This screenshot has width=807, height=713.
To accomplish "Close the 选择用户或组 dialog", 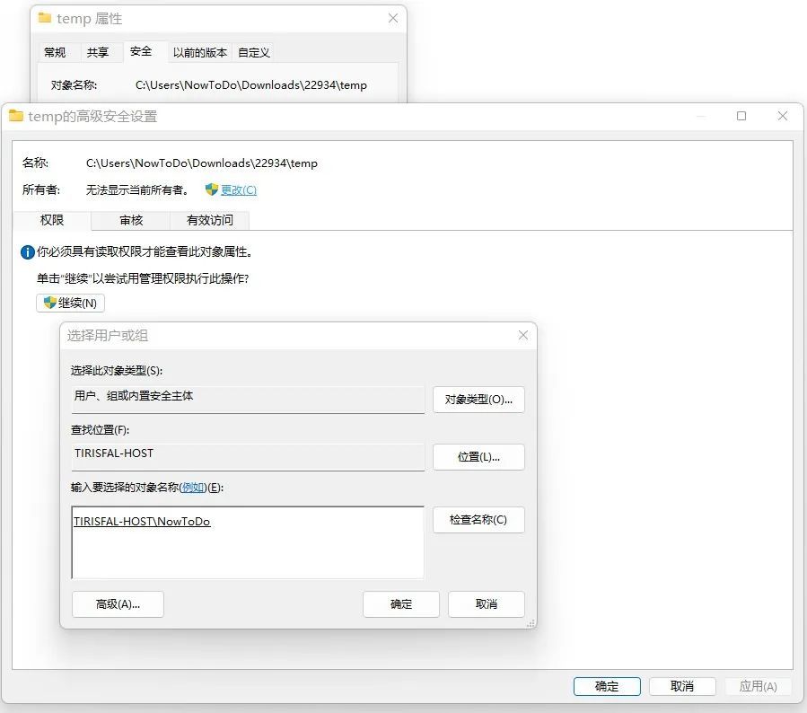I will click(523, 335).
